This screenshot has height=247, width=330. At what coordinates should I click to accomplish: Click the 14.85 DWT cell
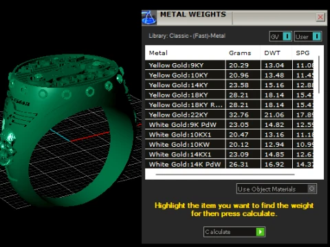click(276, 154)
